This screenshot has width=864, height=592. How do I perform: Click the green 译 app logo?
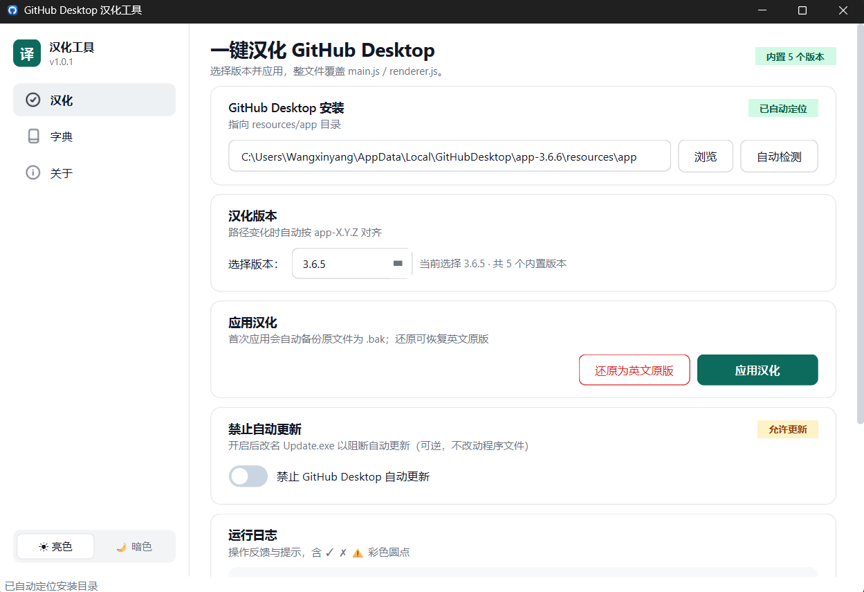click(27, 53)
